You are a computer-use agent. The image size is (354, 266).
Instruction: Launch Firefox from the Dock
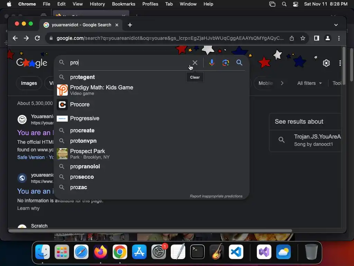101,252
